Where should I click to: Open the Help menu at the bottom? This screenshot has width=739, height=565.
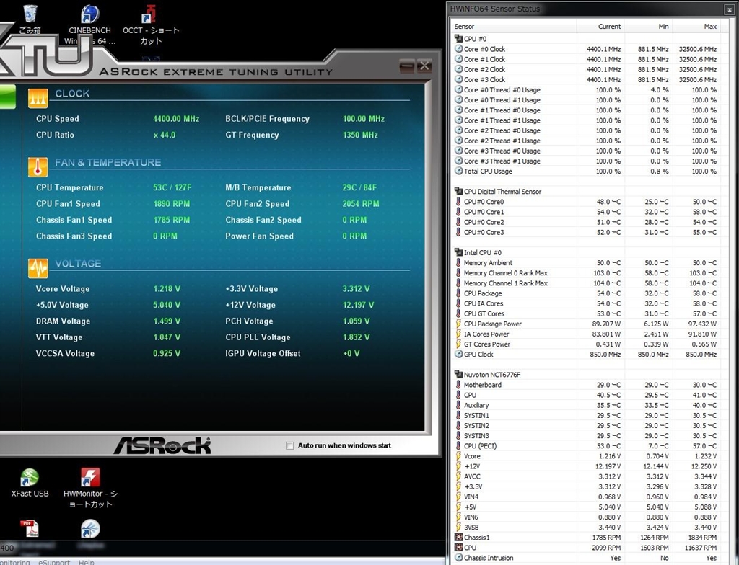pyautogui.click(x=87, y=562)
